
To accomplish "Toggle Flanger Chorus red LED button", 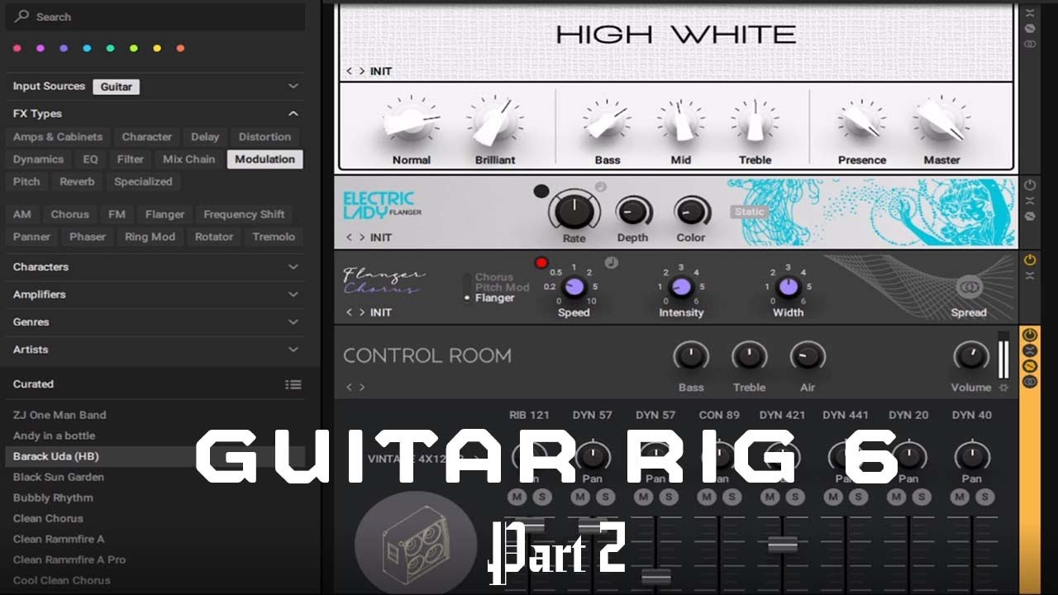I will coord(541,263).
